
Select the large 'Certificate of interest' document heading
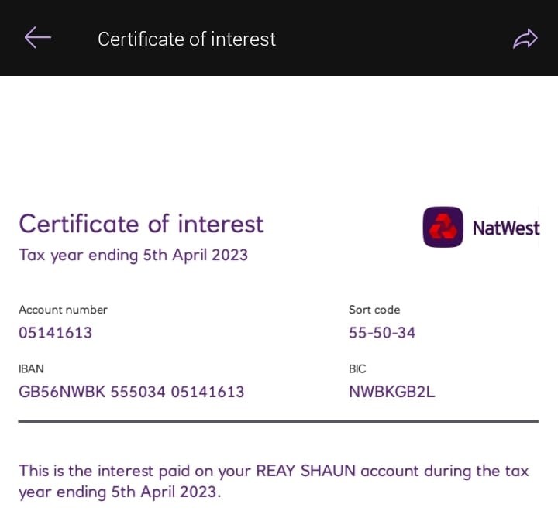(141, 224)
